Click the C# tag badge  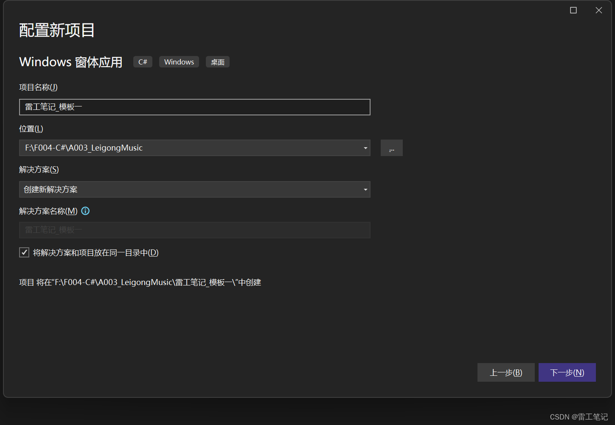tap(143, 62)
